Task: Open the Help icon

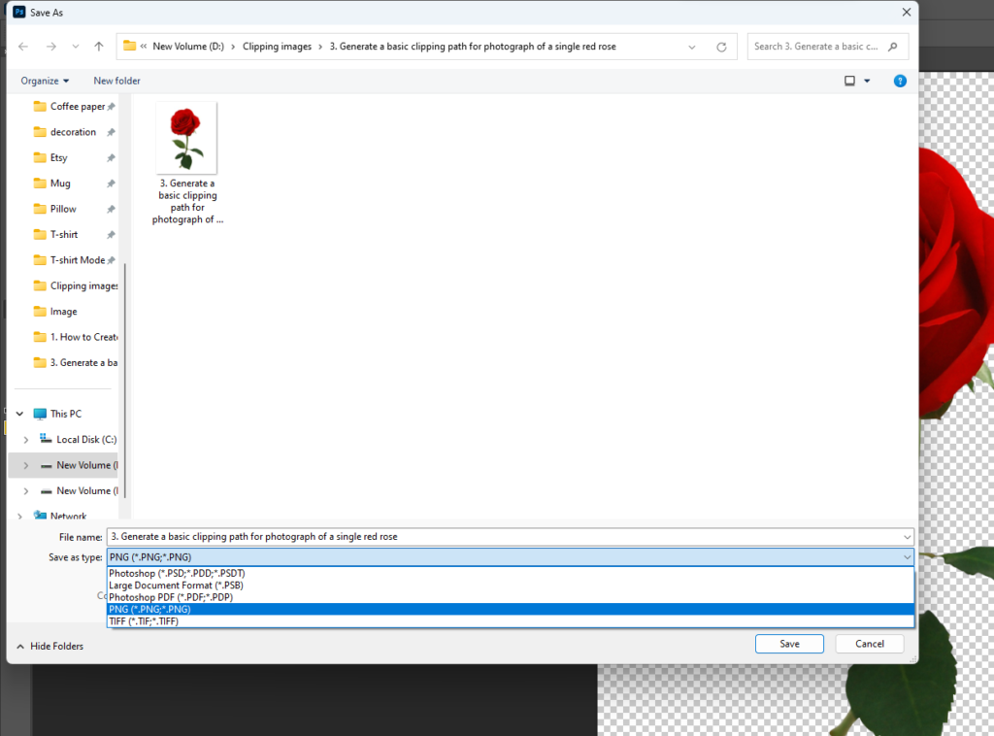Action: 900,81
